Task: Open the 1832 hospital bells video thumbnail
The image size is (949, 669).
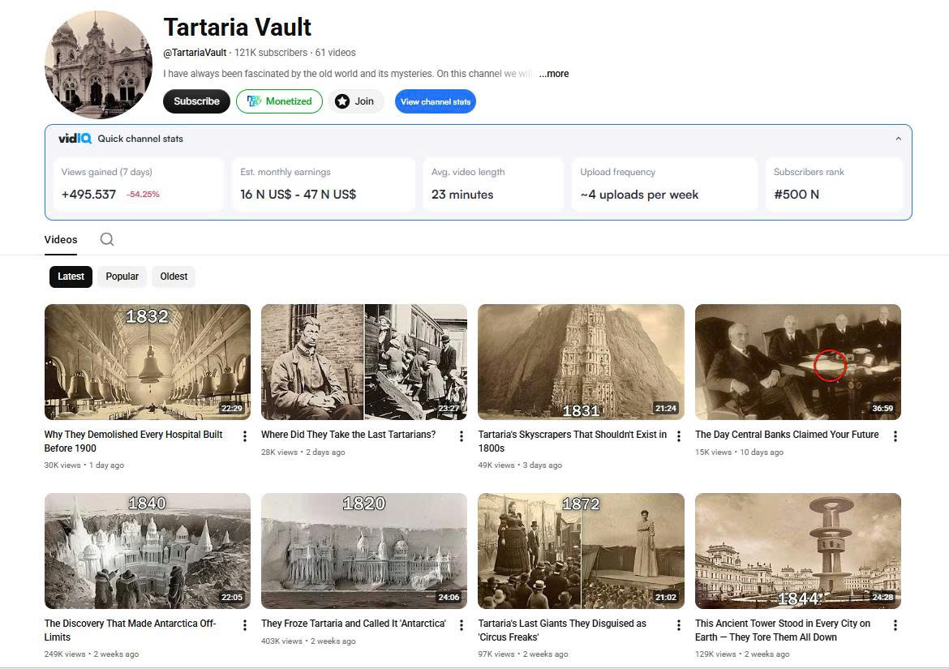Action: pos(148,362)
